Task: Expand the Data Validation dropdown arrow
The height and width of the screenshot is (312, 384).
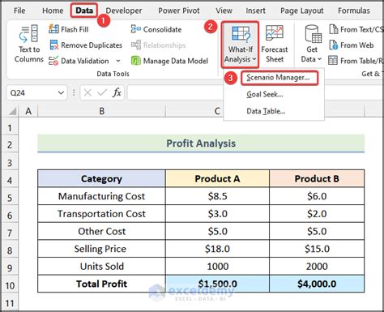Action: click(118, 61)
